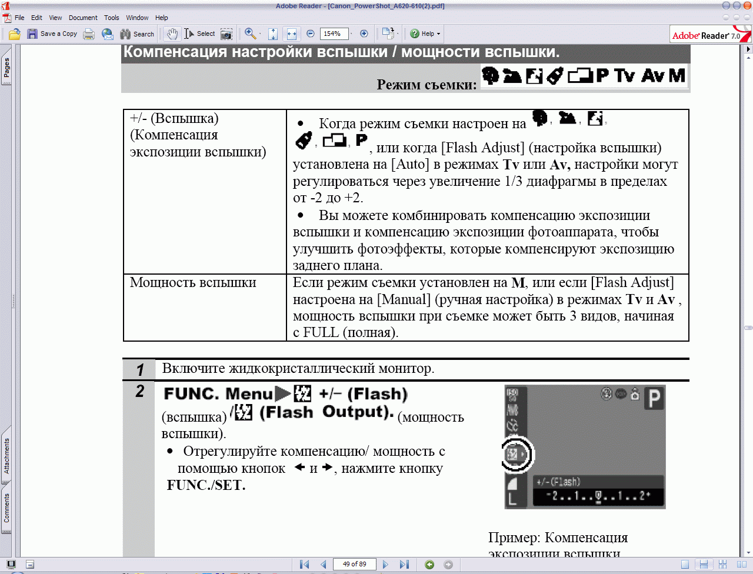The width and height of the screenshot is (753, 574).
Task: Select the Hand tool
Action: click(172, 34)
